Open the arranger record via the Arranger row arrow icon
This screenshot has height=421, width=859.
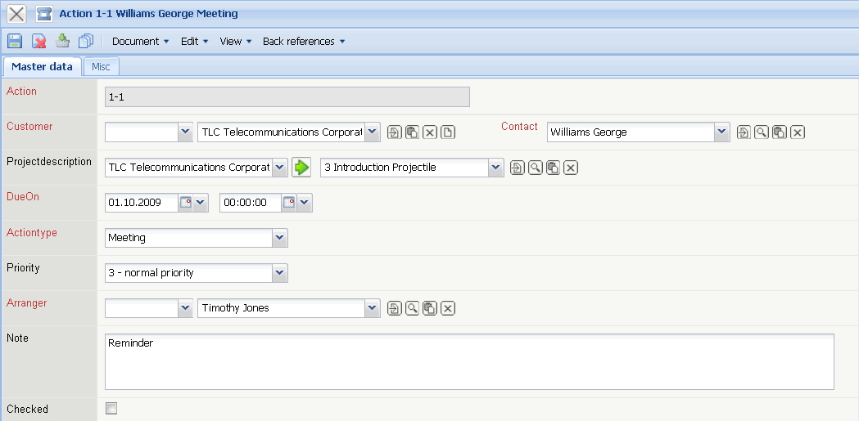pyautogui.click(x=395, y=308)
